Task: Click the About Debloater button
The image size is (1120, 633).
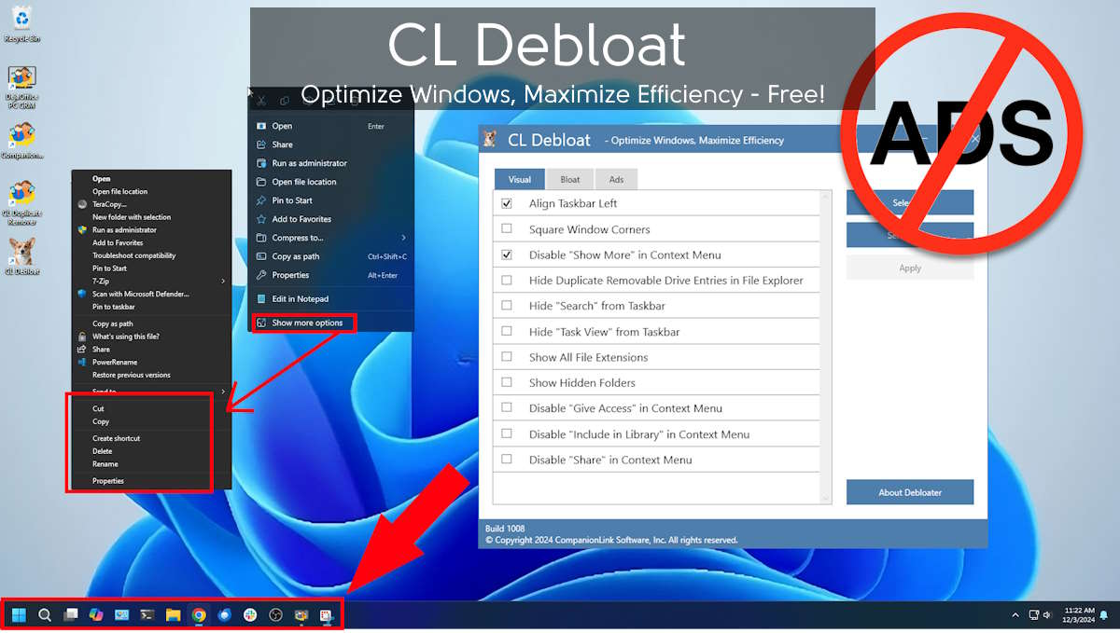Action: coord(910,492)
